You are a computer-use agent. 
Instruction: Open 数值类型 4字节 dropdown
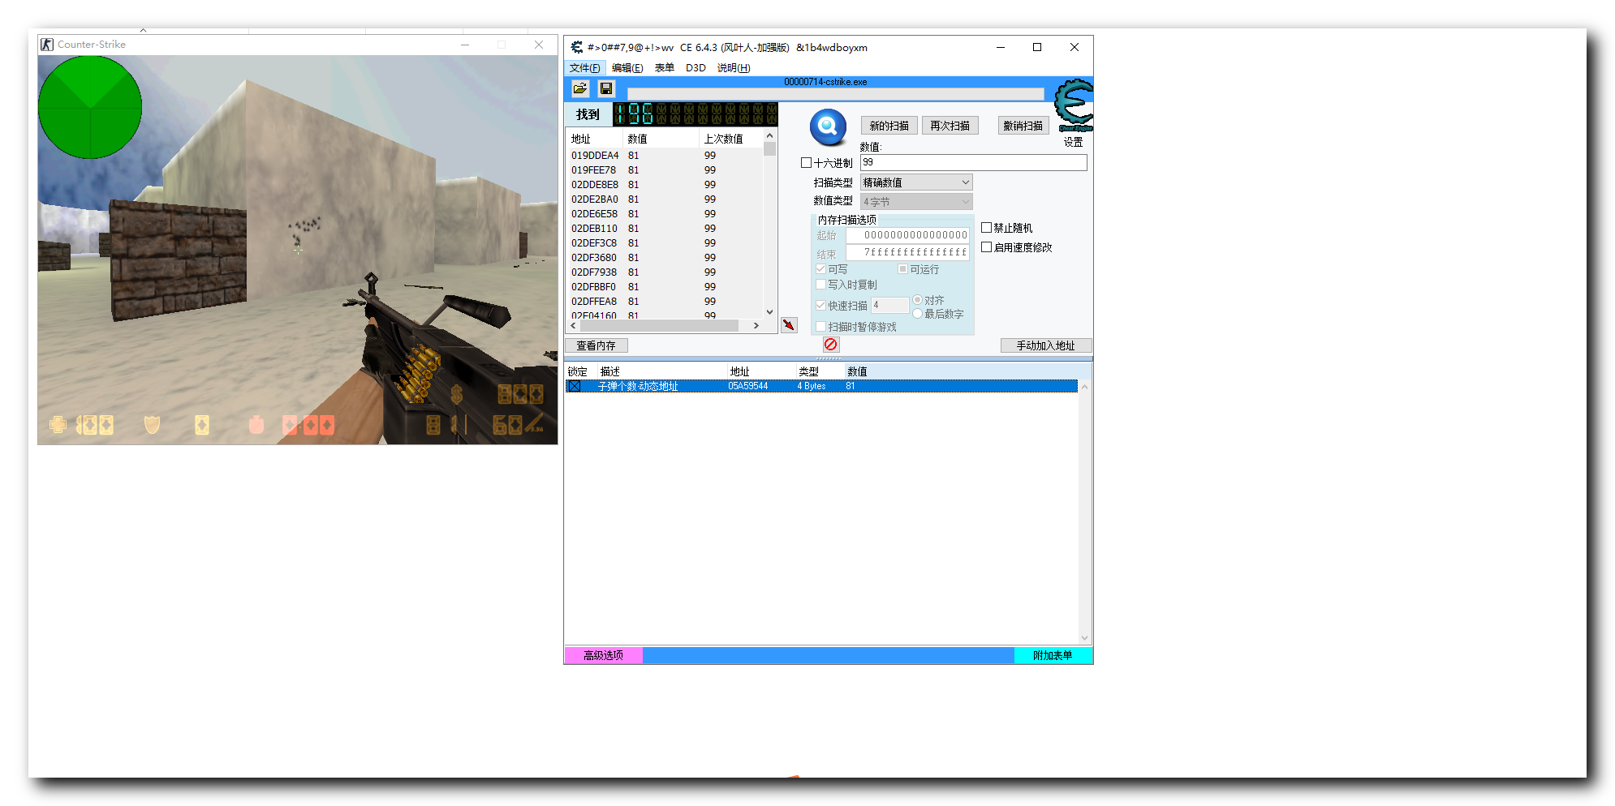point(916,202)
